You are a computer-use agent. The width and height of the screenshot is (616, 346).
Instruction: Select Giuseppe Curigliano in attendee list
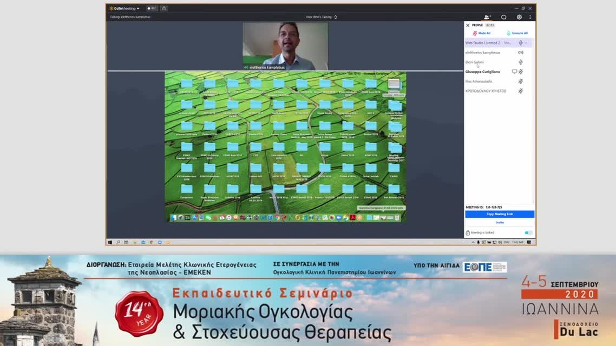[483, 72]
